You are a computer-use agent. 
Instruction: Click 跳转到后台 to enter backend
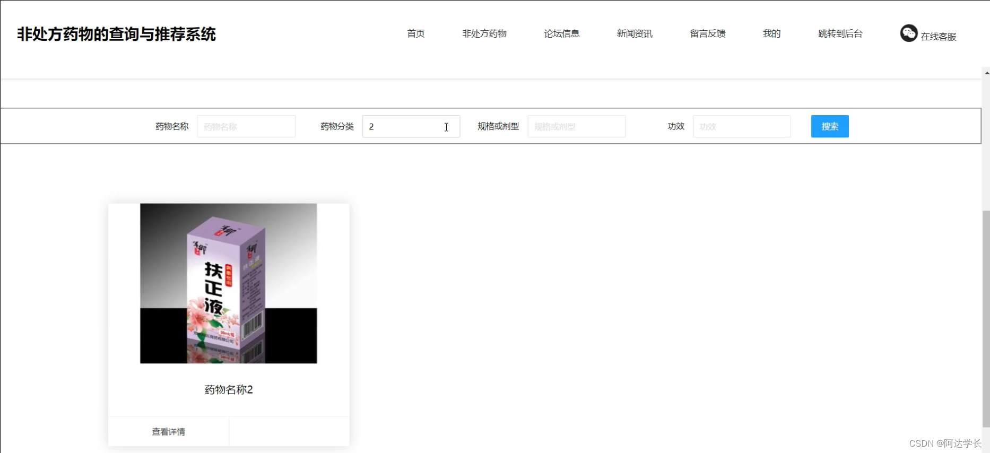(840, 33)
